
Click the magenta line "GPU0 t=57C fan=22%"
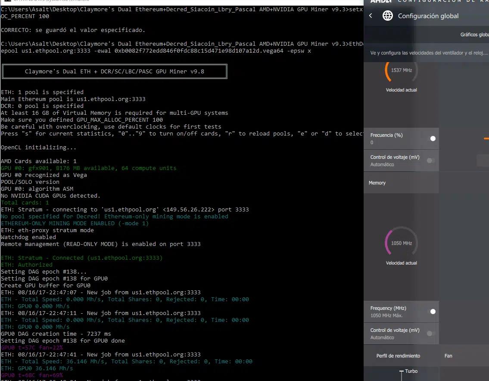tap(32, 348)
